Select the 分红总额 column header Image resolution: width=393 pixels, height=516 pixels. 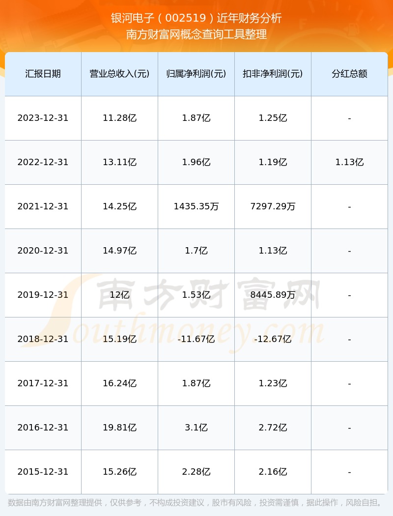(350, 74)
